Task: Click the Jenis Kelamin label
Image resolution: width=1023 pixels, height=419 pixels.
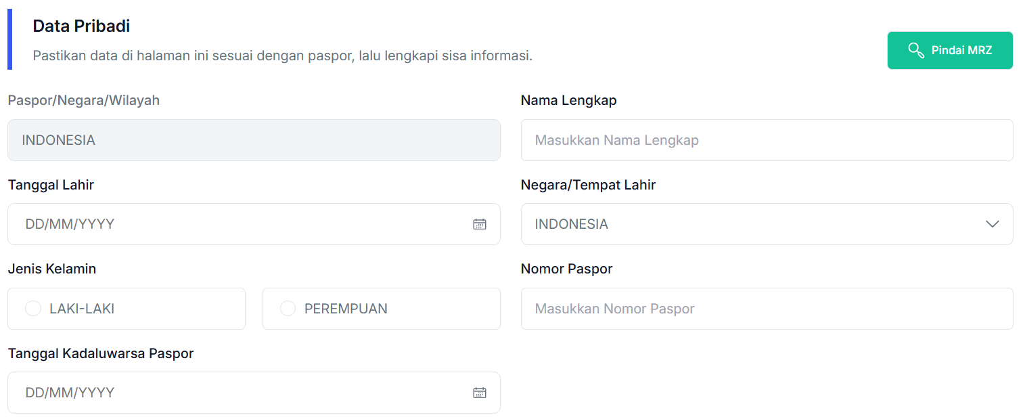Action: coord(52,269)
